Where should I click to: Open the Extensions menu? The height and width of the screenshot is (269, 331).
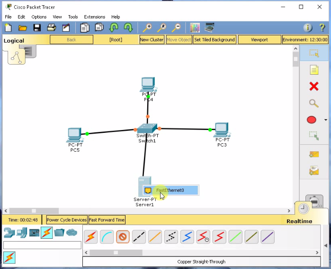(x=95, y=17)
